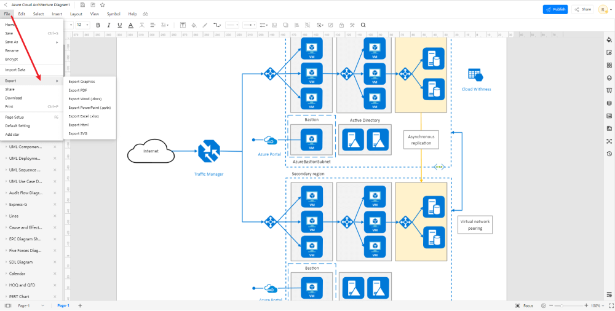Image resolution: width=615 pixels, height=311 pixels.
Task: Open the theme paint panel on right sidebar
Action: tap(609, 39)
